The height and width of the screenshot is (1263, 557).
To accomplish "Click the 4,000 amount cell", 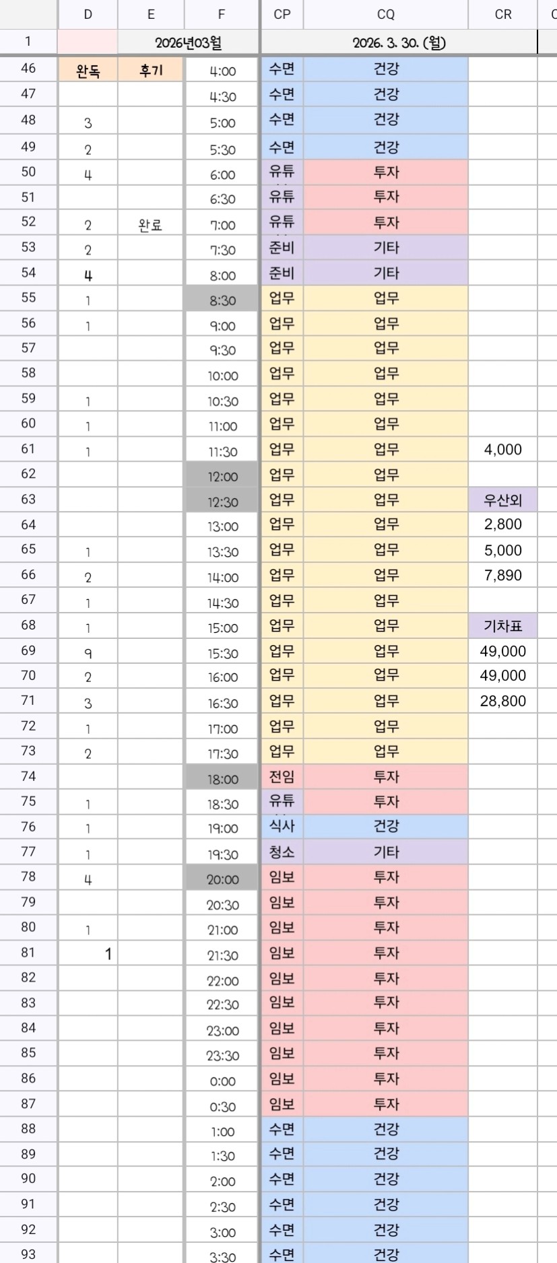I will coord(502,449).
